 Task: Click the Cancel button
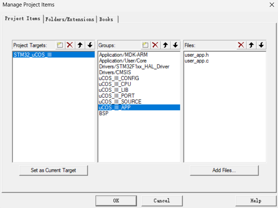pyautogui.click(x=162, y=201)
